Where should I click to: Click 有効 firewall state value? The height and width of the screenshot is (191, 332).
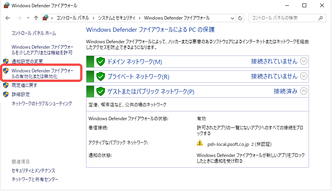[201, 119]
